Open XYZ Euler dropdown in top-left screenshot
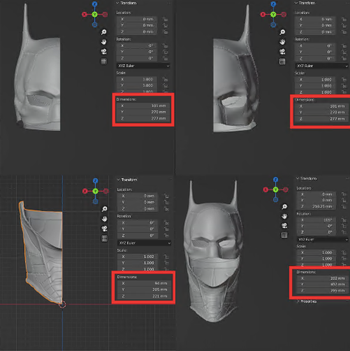350x351 pixels. pyautogui.click(x=143, y=66)
